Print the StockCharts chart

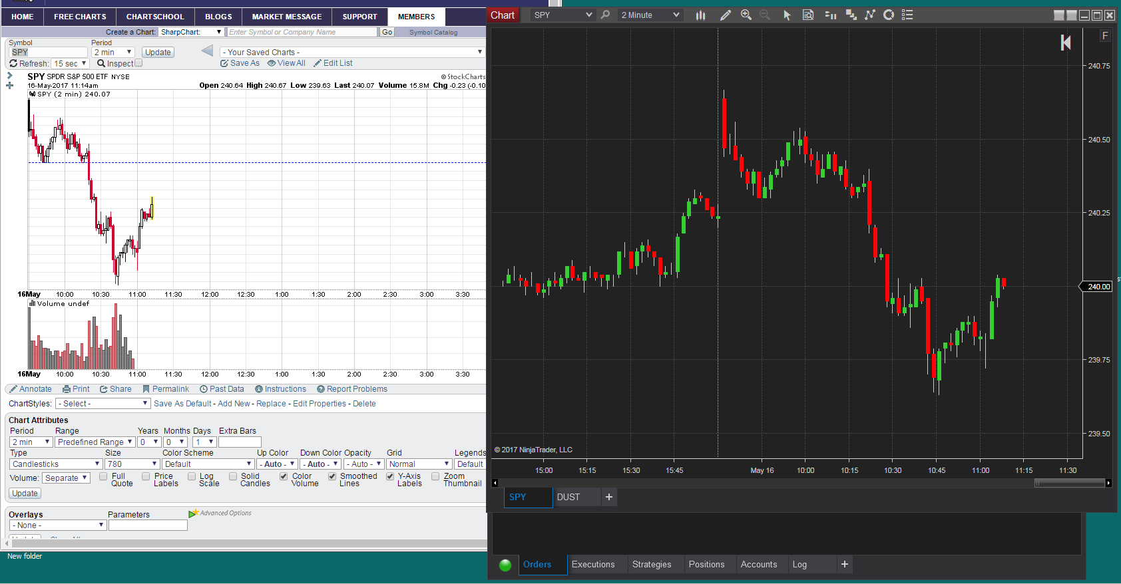76,389
